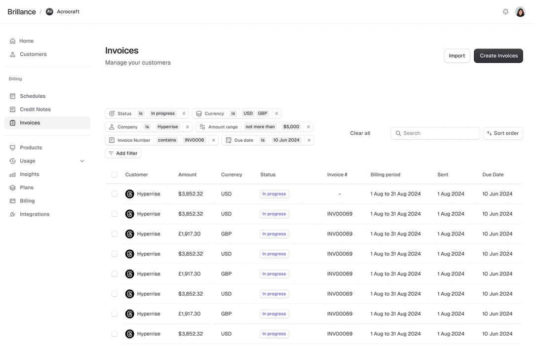Viewport: 533px width, 346px height.
Task: Click the Brillance brand name
Action: pyautogui.click(x=22, y=12)
